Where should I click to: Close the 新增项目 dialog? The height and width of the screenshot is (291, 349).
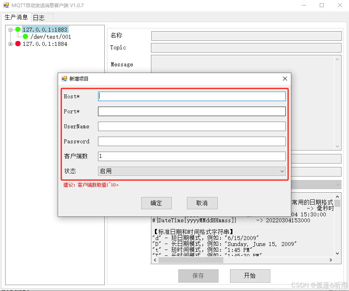click(x=285, y=79)
